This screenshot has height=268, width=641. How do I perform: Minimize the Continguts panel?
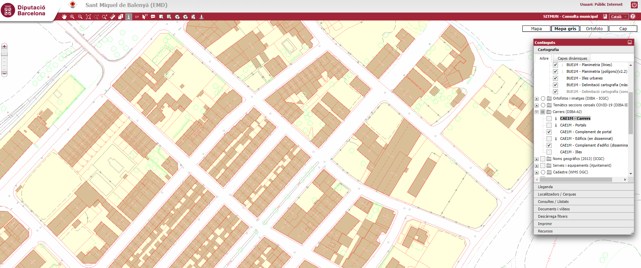[x=630, y=42]
